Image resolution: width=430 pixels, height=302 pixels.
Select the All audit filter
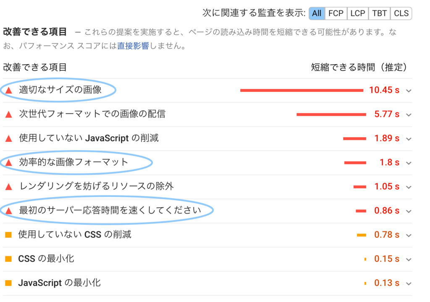[317, 13]
